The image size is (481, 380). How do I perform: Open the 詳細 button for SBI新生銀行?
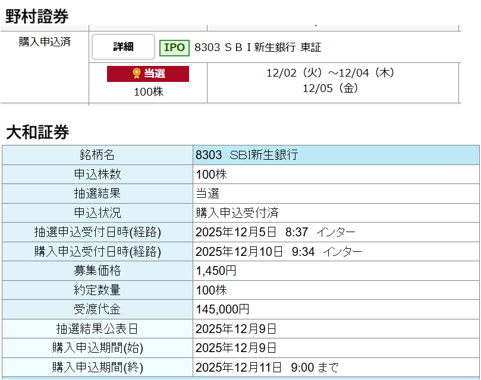123,47
